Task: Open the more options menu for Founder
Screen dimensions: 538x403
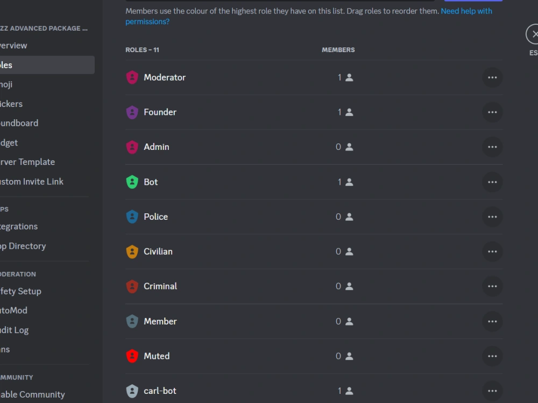Action: pyautogui.click(x=492, y=112)
